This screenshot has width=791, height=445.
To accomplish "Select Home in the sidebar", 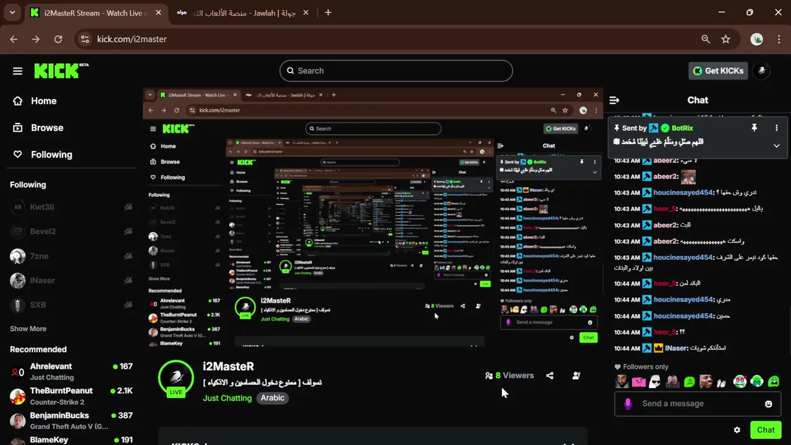I will [43, 101].
